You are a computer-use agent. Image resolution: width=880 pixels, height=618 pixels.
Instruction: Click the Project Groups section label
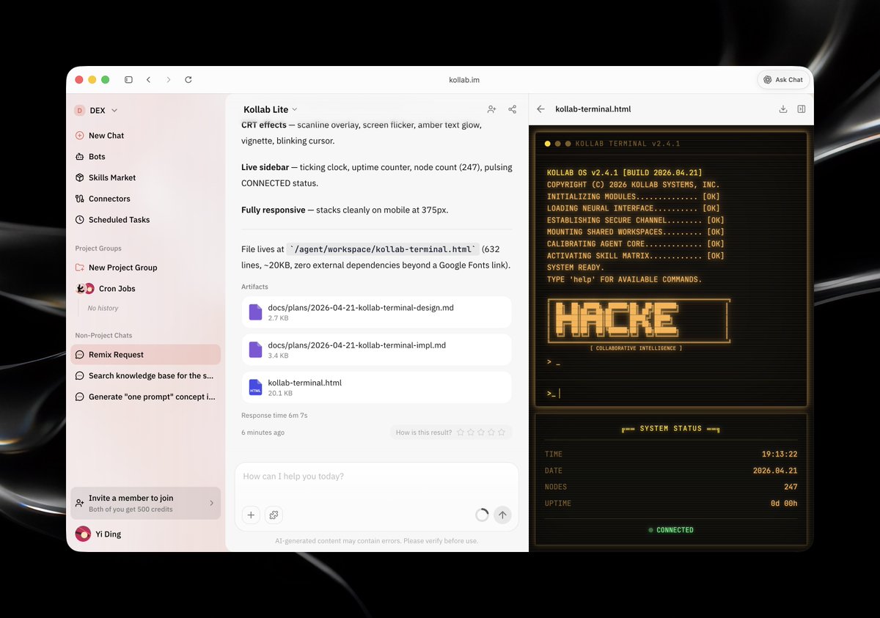[98, 249]
